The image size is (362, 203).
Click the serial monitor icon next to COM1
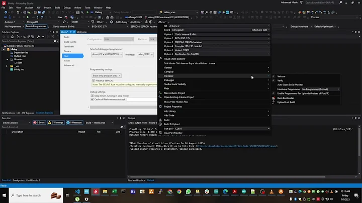click(x=93, y=22)
